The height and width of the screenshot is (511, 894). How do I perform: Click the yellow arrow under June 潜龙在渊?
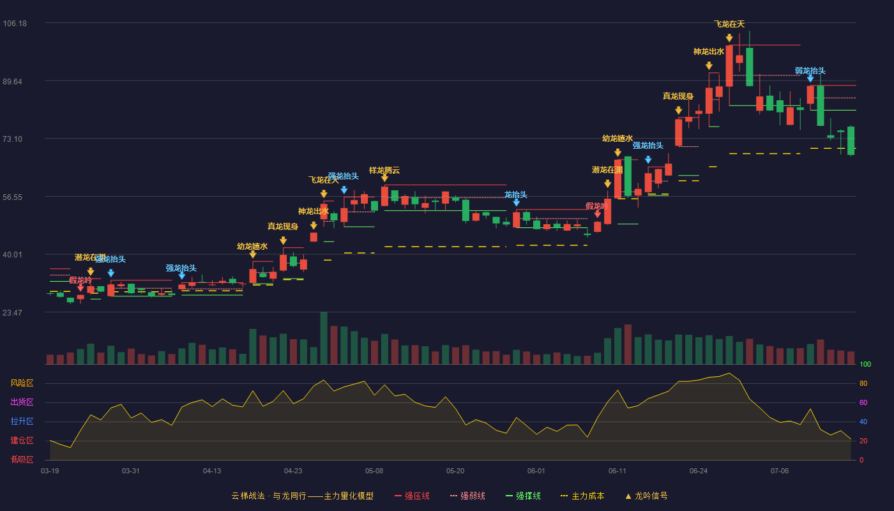click(x=607, y=184)
